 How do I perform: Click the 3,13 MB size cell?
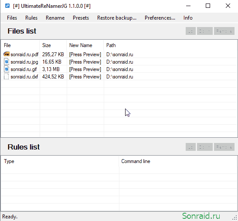pos(51,69)
